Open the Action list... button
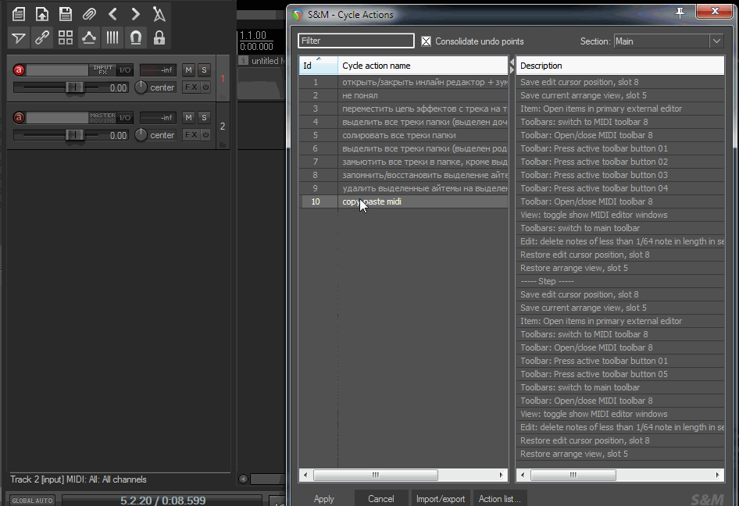This screenshot has height=506, width=739. 500,498
